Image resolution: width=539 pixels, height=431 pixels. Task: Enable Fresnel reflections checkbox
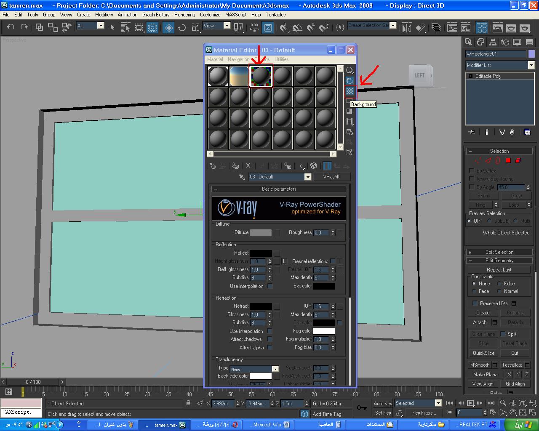(333, 261)
